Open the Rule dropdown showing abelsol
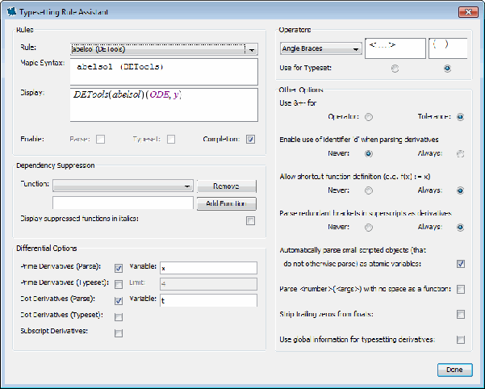Viewport: 485px width, 389px height. click(x=253, y=49)
